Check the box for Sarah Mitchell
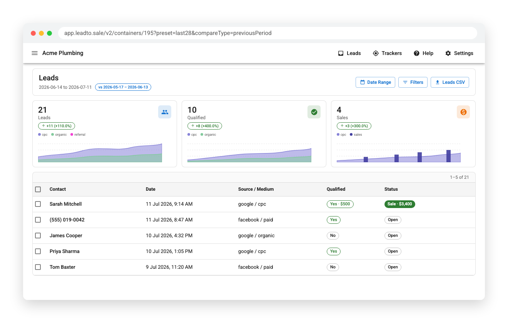This screenshot has width=508, height=323. tap(38, 204)
